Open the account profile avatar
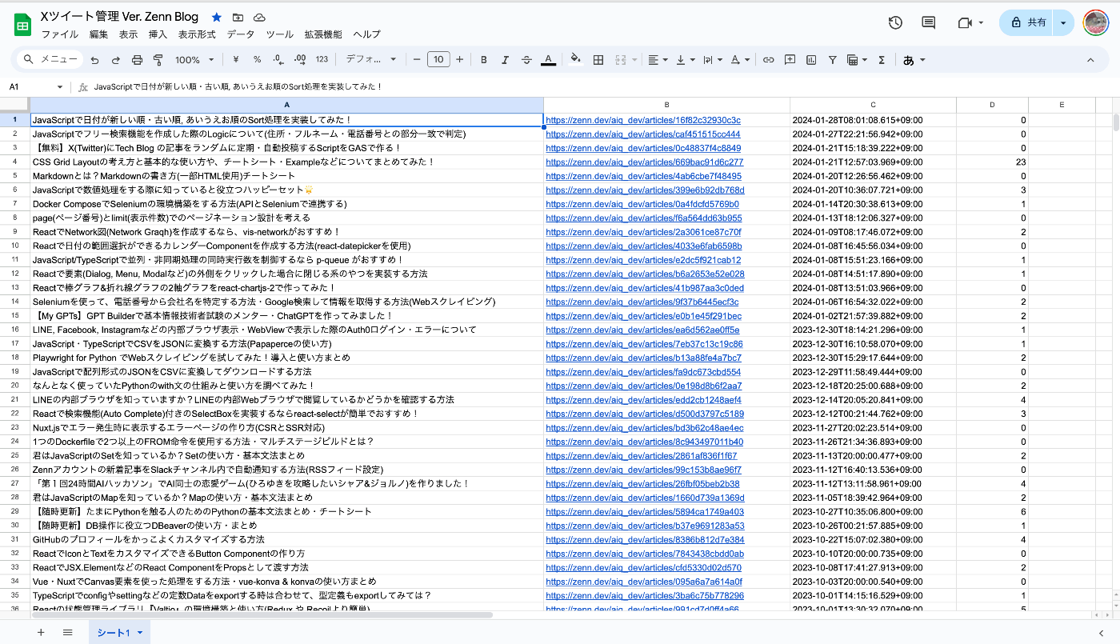The image size is (1120, 644). 1095,22
